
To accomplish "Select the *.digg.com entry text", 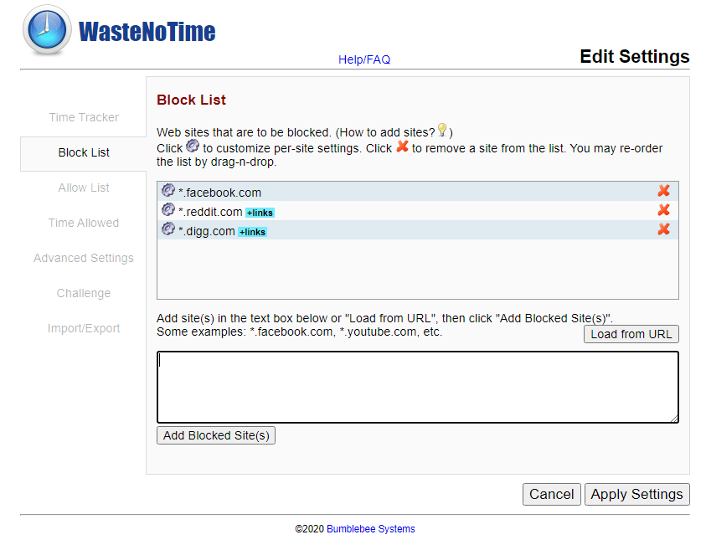I will pos(207,231).
